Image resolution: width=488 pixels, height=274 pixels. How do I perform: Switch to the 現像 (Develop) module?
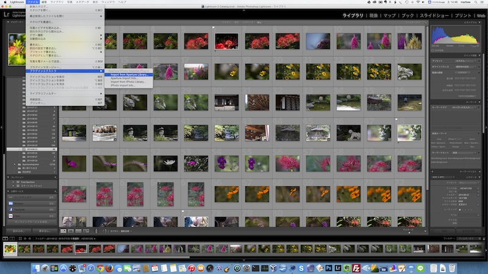coord(373,15)
